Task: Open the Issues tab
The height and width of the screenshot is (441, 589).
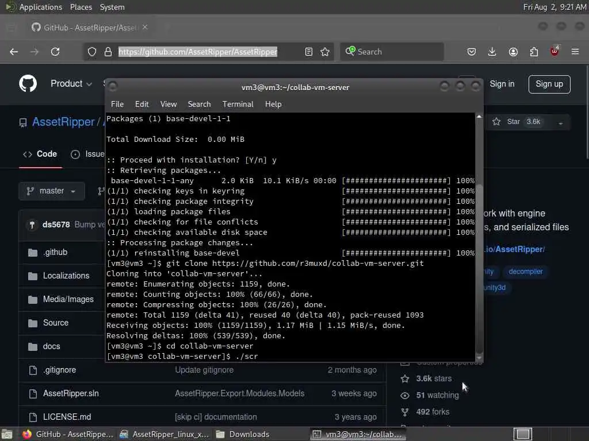Action: click(x=87, y=154)
